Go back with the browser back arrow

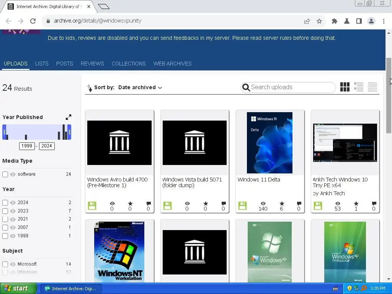point(8,21)
